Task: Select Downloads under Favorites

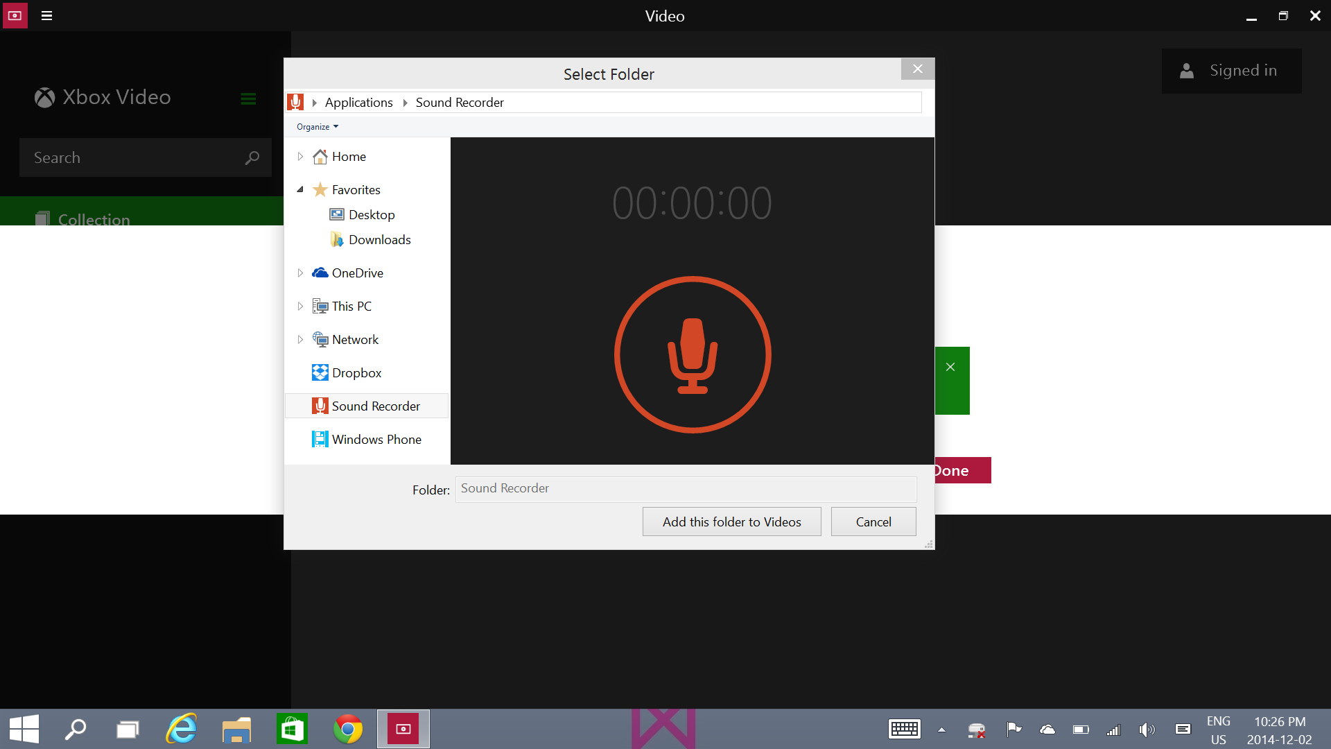Action: click(x=379, y=240)
